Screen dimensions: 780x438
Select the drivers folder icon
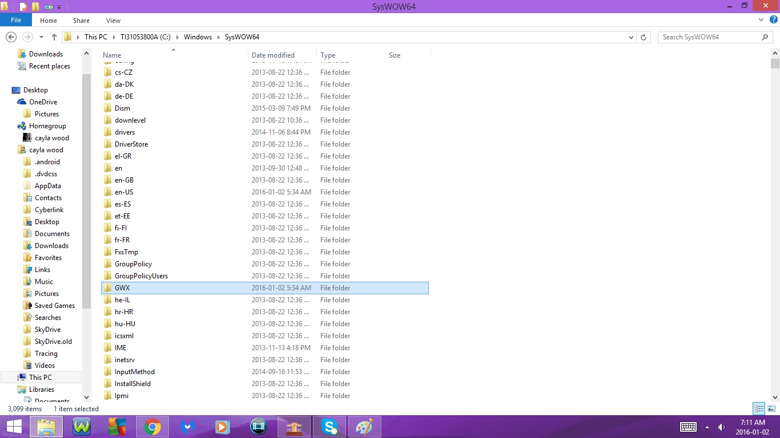(x=108, y=132)
